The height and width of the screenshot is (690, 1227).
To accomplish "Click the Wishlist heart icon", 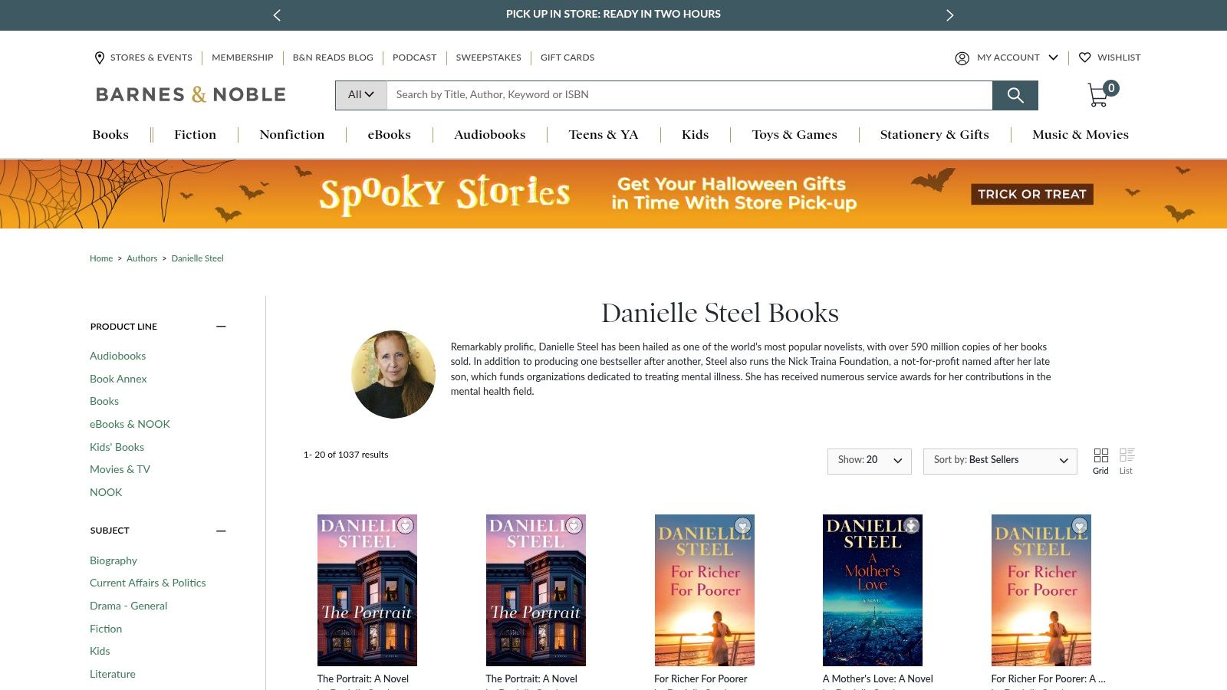I will pos(1084,58).
